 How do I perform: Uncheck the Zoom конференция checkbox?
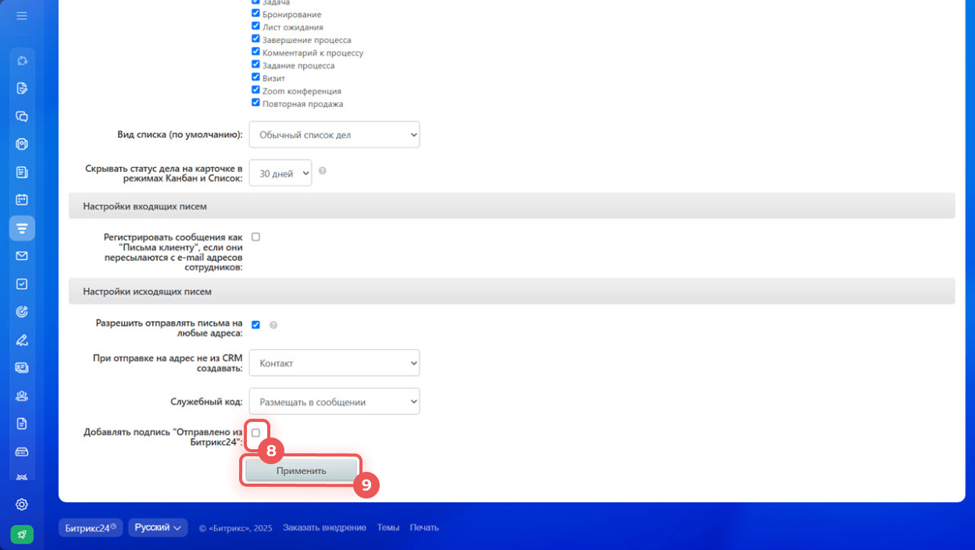coord(255,91)
